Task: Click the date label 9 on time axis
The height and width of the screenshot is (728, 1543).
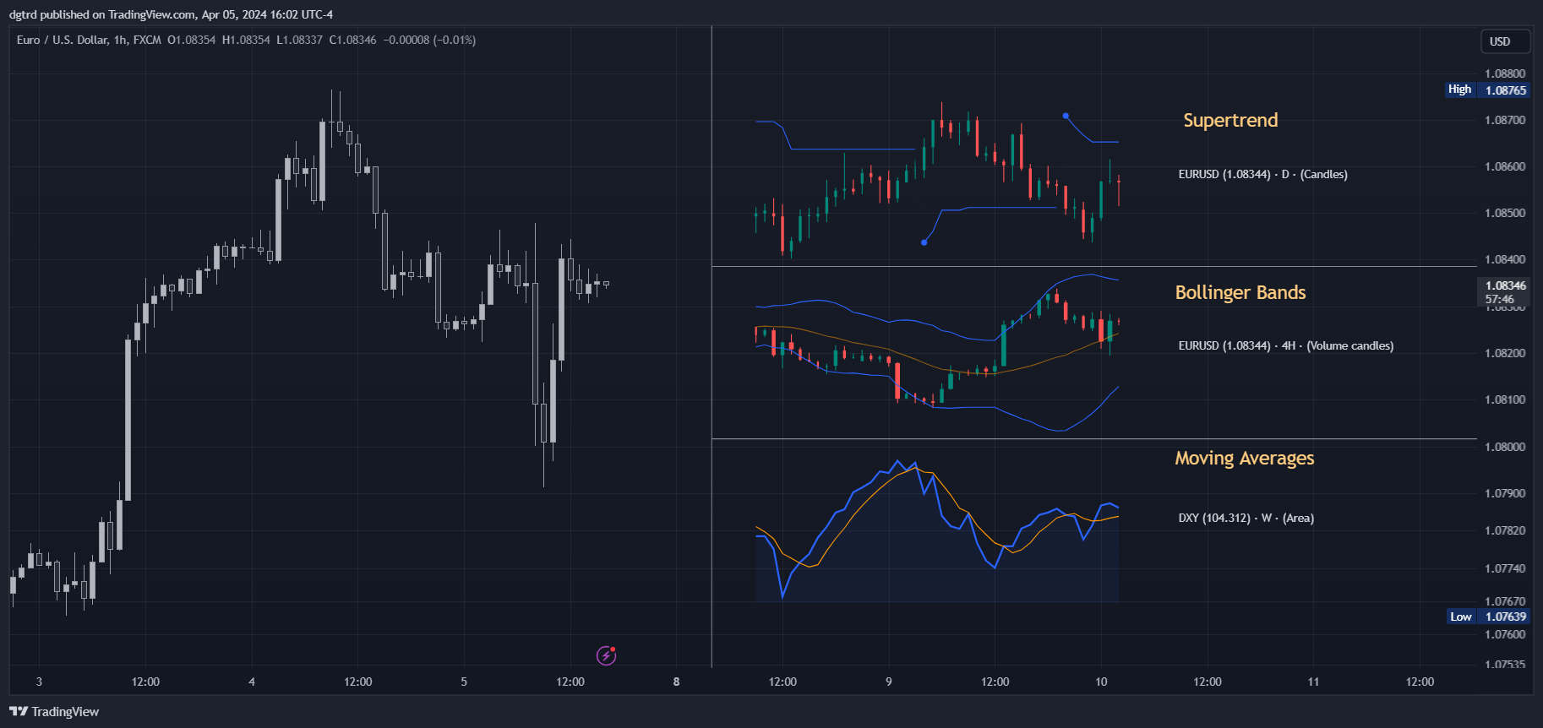Action: click(889, 682)
